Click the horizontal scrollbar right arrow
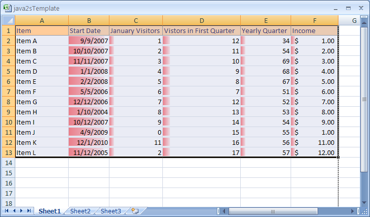The height and width of the screenshot is (217, 370). click(x=352, y=211)
